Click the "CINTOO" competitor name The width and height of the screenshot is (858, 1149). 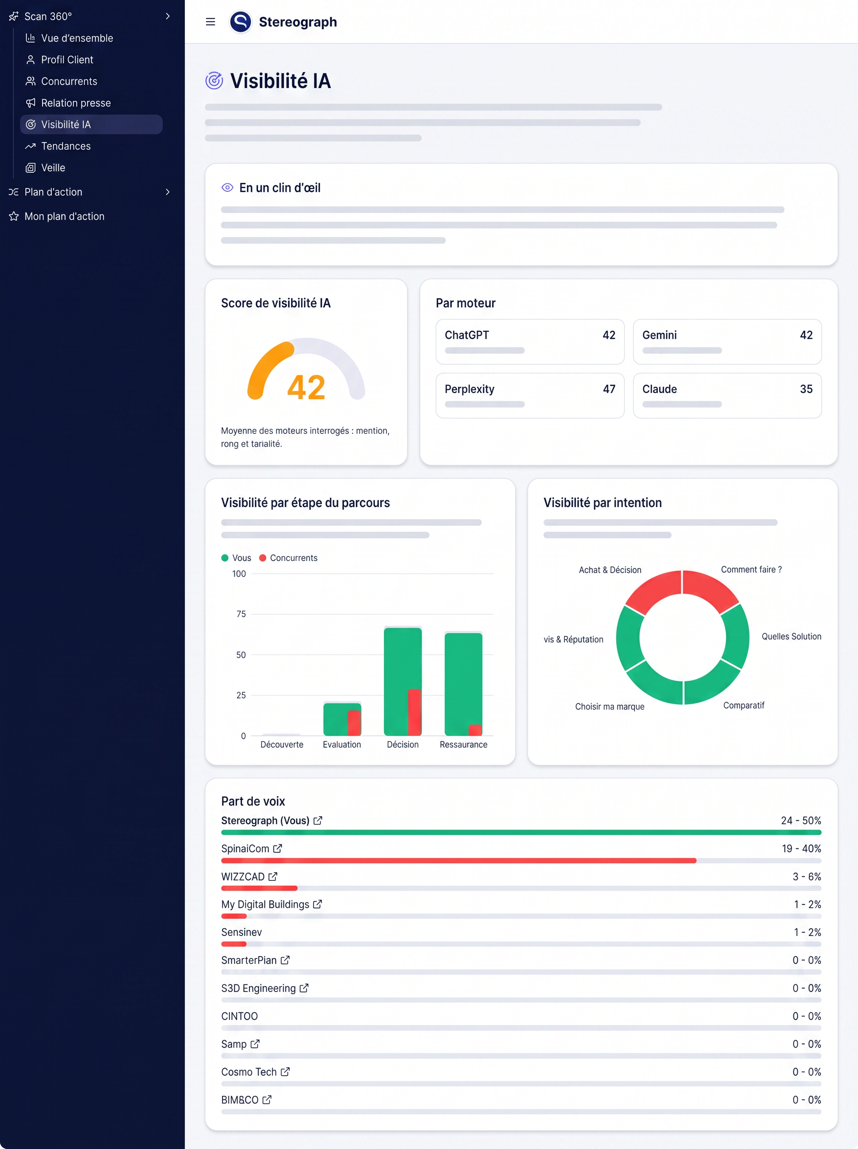pos(239,1016)
